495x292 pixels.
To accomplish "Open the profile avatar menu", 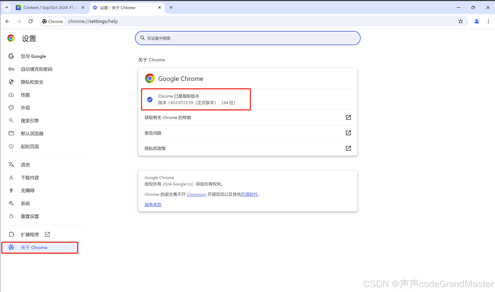I will (x=477, y=21).
